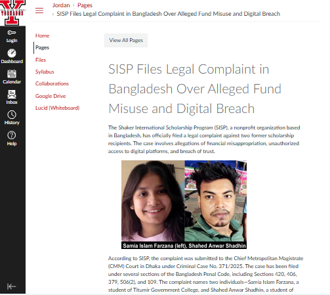Click the SISP article title in breadcrumb
This screenshot has width=330, height=295.
click(168, 14)
